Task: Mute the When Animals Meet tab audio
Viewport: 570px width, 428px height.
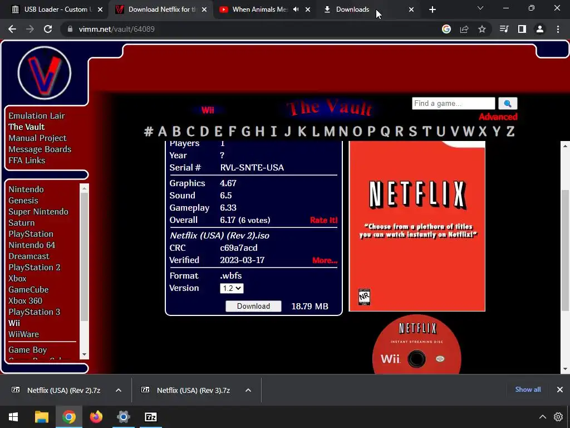Action: pos(296,9)
